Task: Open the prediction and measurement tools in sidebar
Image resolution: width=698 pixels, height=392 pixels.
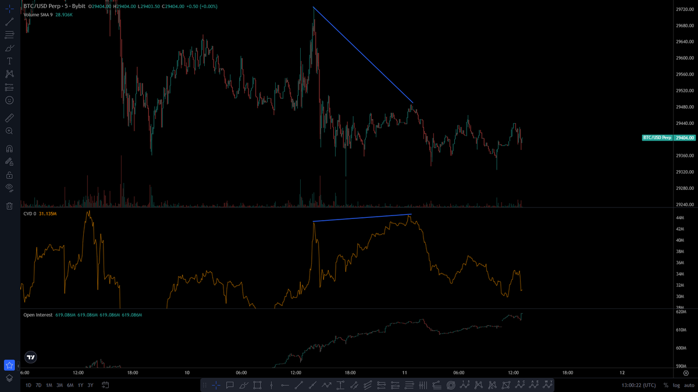Action: tap(9, 87)
